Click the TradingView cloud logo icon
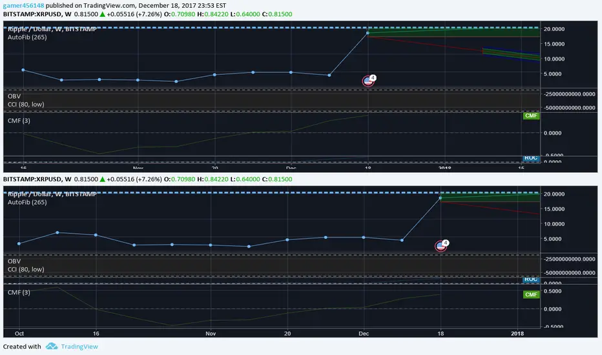 (x=52, y=346)
